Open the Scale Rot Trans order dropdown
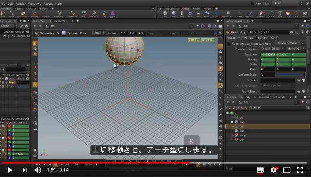Image resolution: width=311 pixels, height=177 pixels. click(272, 49)
